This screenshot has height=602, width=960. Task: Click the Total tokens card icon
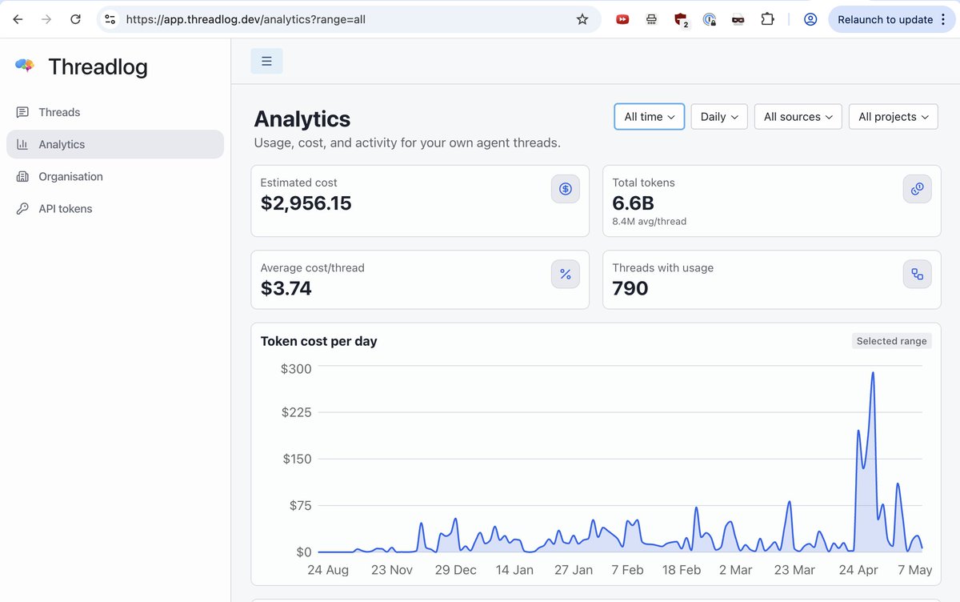918,189
